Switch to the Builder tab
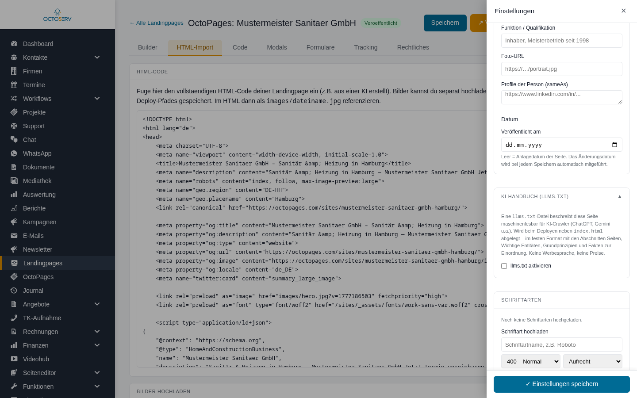 [148, 47]
